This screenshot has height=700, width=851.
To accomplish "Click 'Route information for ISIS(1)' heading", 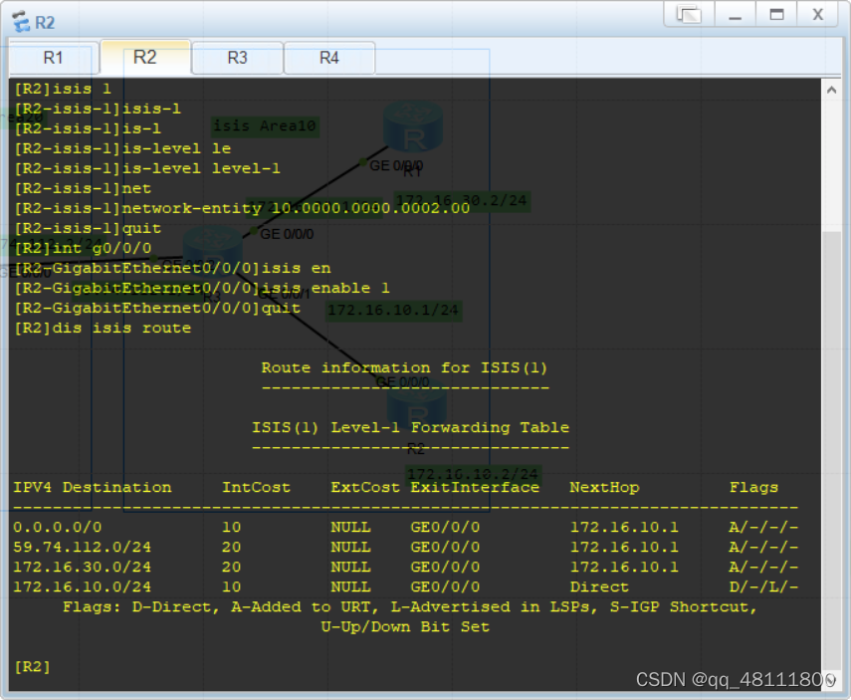I will [404, 367].
